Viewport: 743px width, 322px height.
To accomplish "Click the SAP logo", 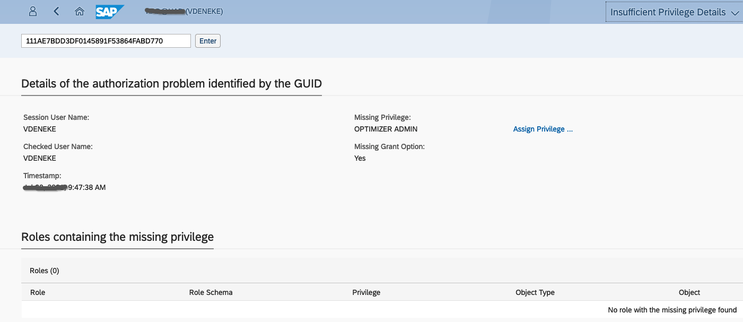I will click(110, 11).
